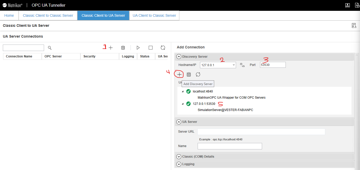Click the Add Discovery Server plus button
The width and height of the screenshot is (360, 170).
click(179, 74)
